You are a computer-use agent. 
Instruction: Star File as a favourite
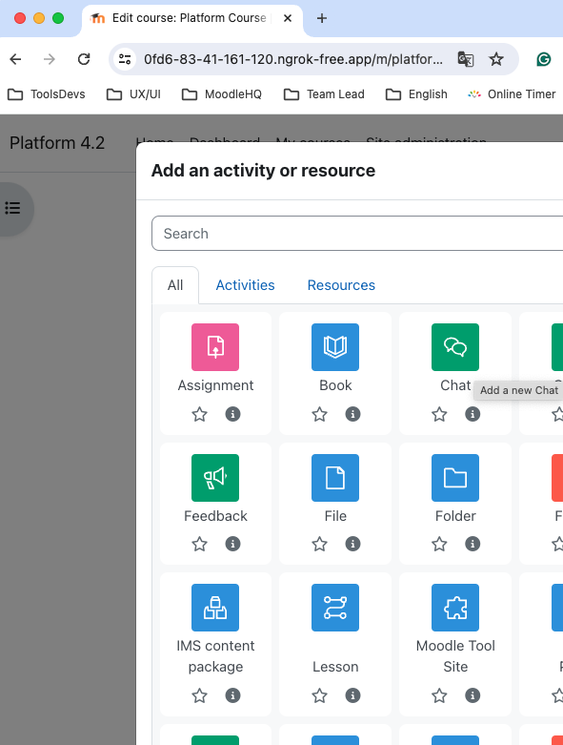coord(320,544)
